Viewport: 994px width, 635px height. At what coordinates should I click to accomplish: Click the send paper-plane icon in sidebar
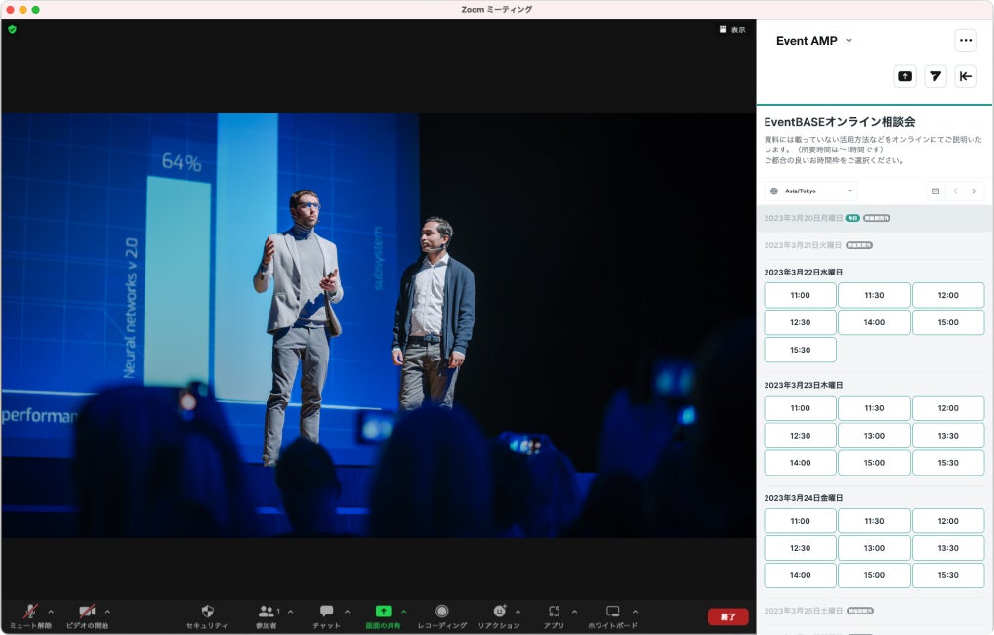[x=935, y=76]
